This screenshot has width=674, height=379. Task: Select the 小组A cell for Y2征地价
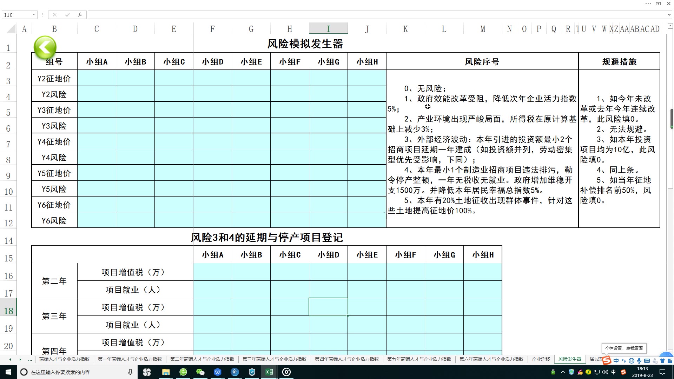click(97, 78)
